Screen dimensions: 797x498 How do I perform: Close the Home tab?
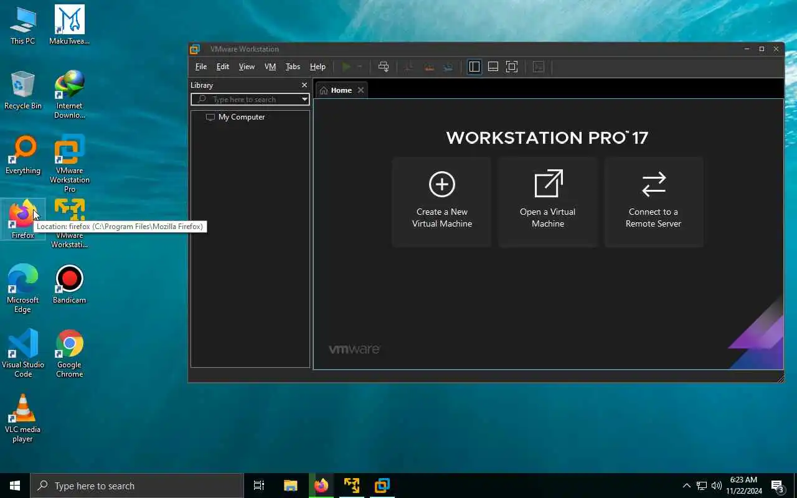361,90
